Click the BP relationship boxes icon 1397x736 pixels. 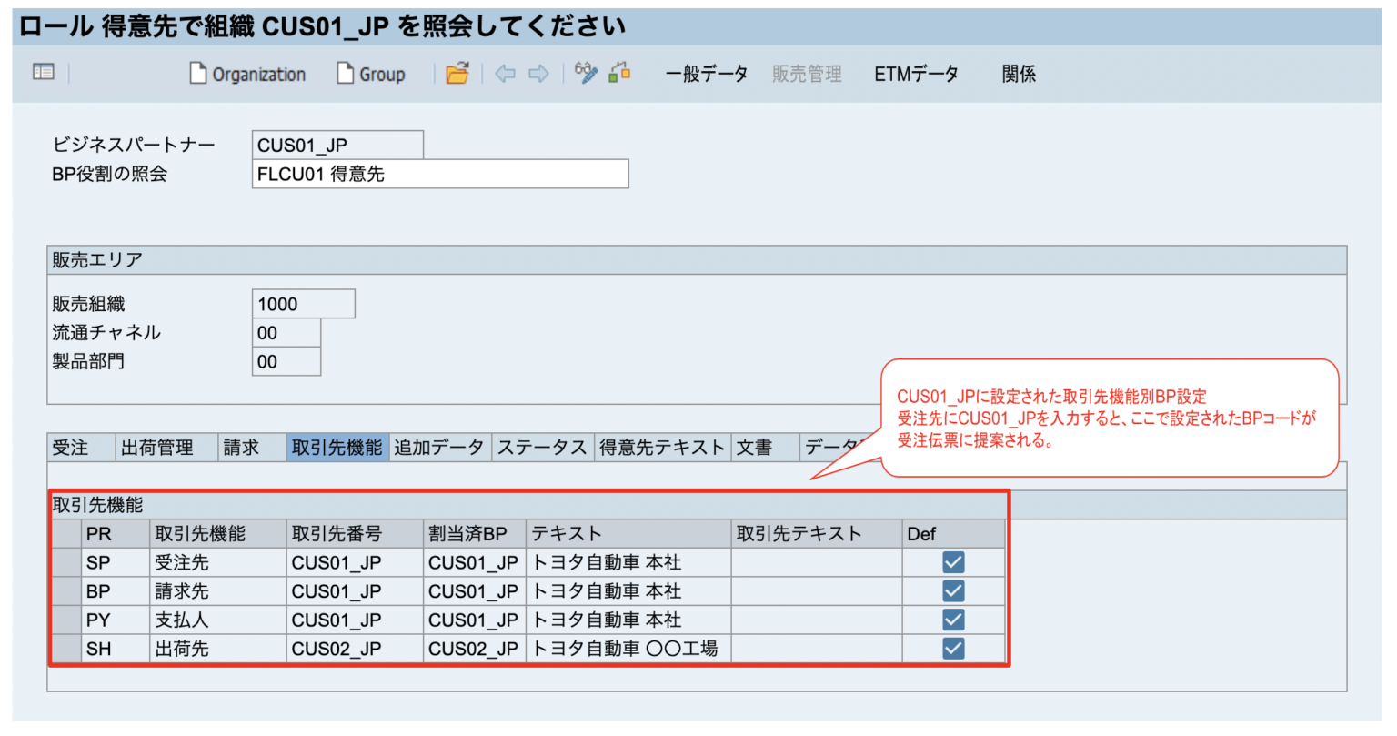(x=618, y=74)
